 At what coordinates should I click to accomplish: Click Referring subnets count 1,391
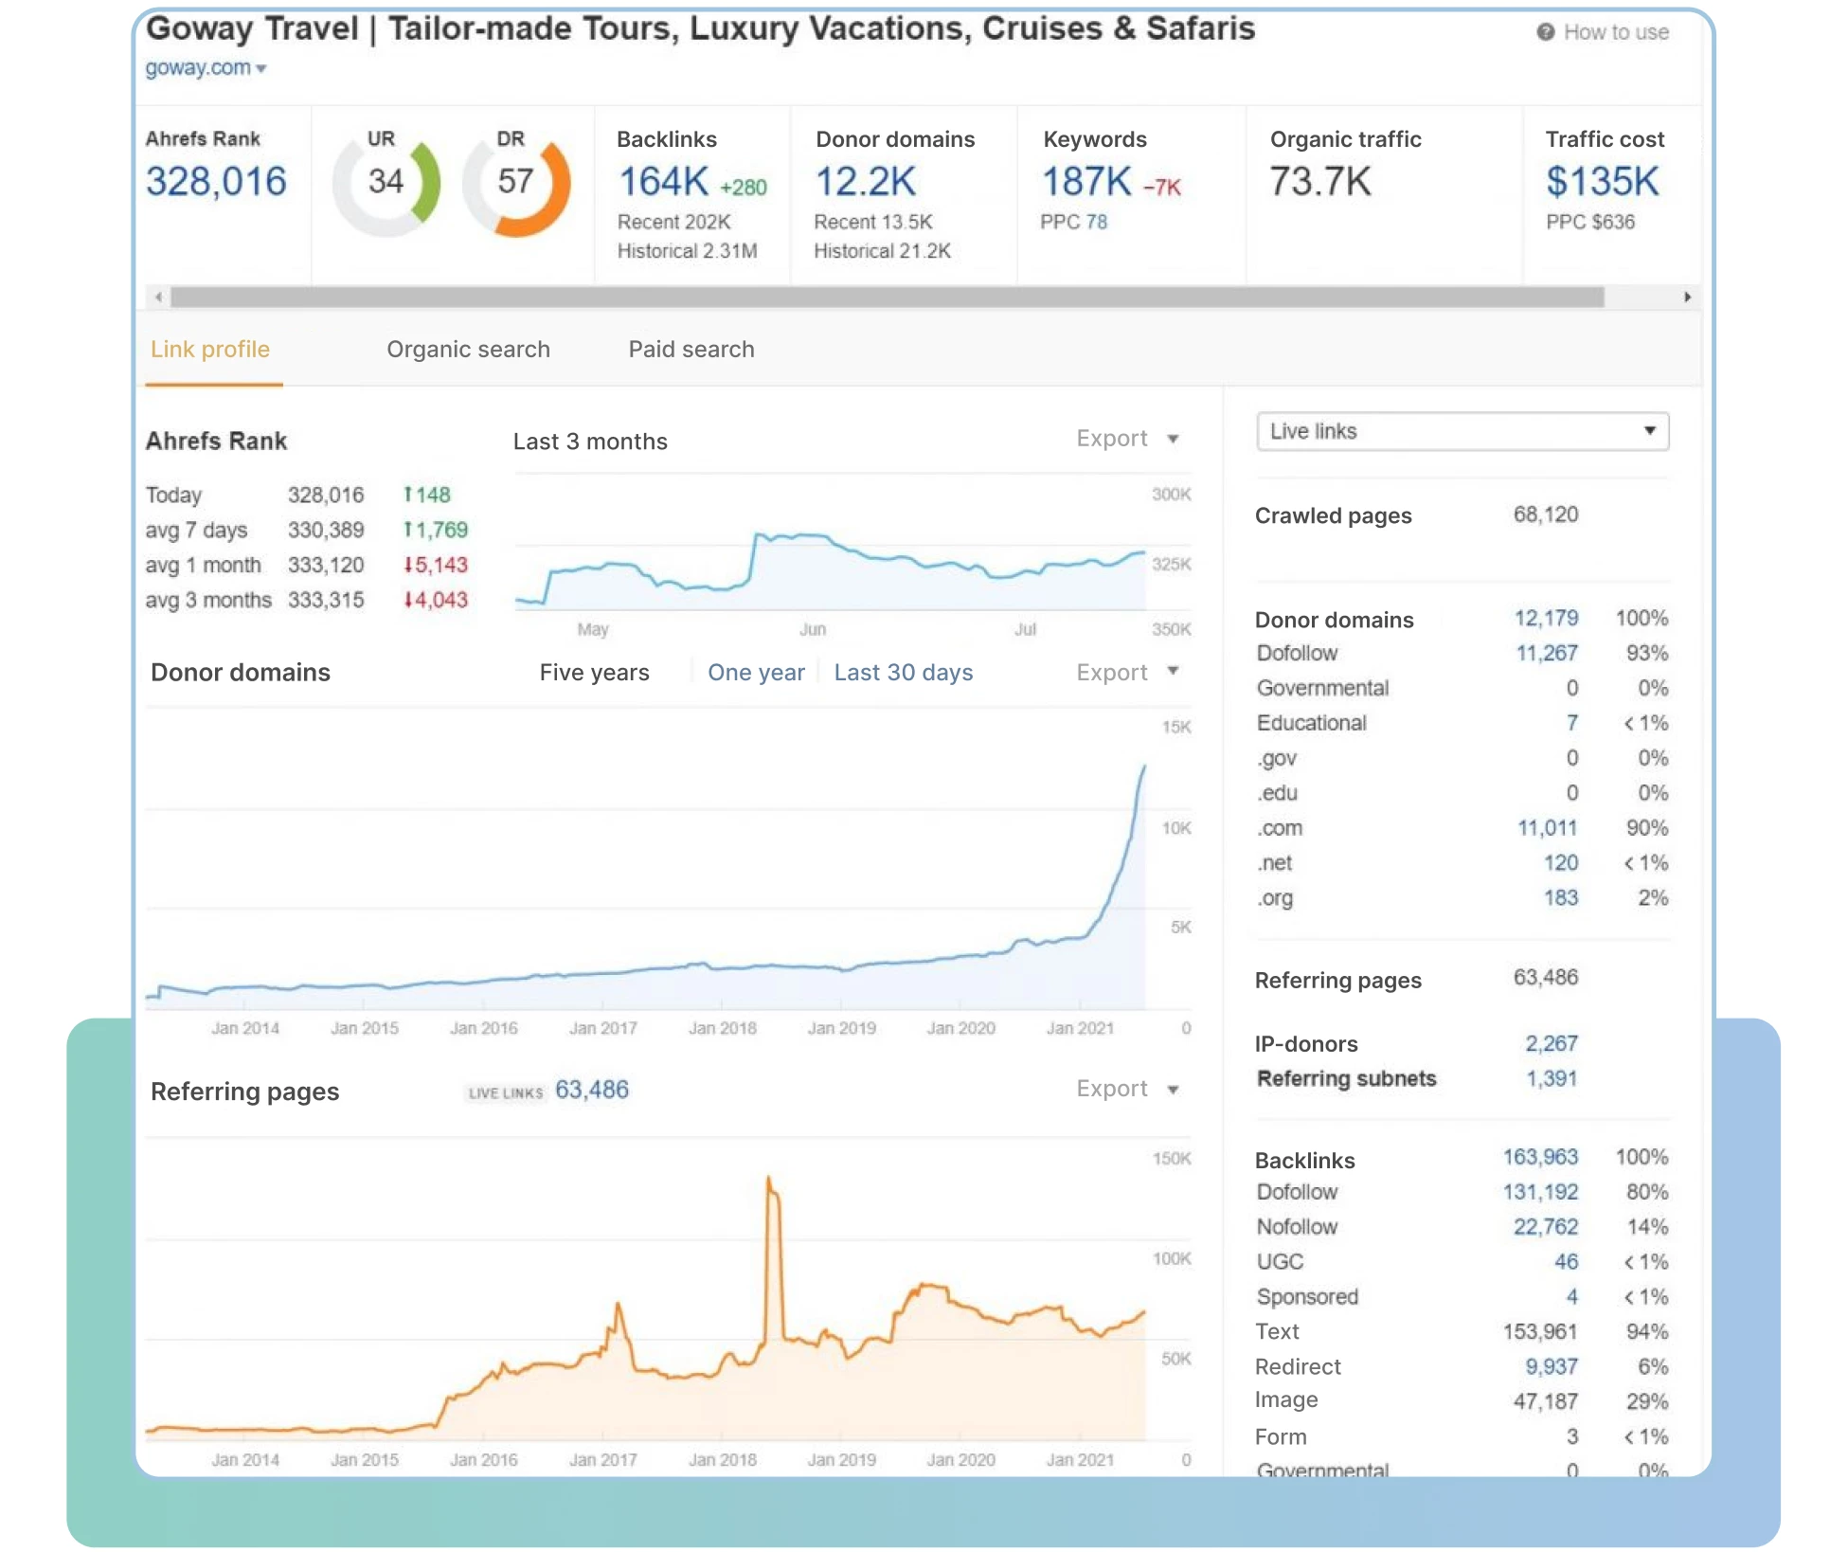coord(1552,1079)
